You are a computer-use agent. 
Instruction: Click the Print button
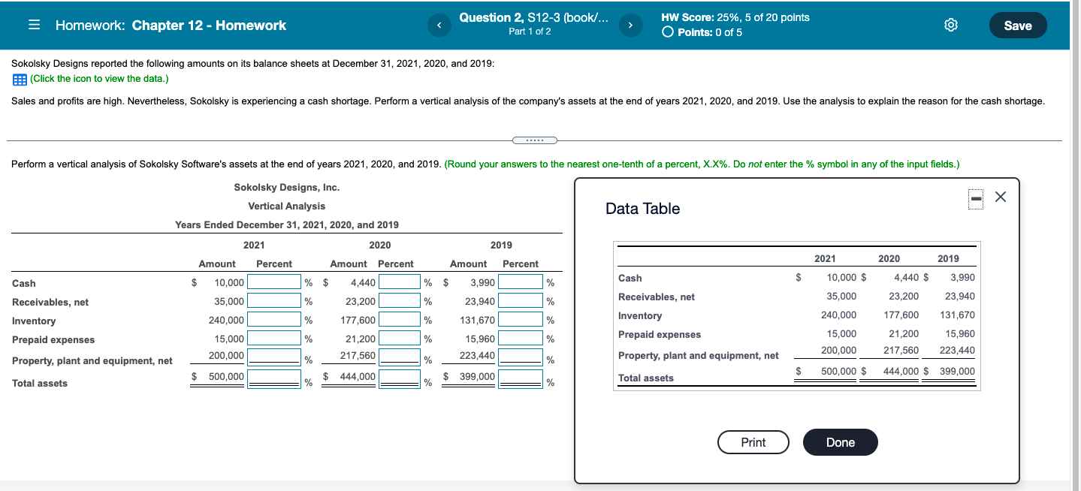click(x=753, y=442)
